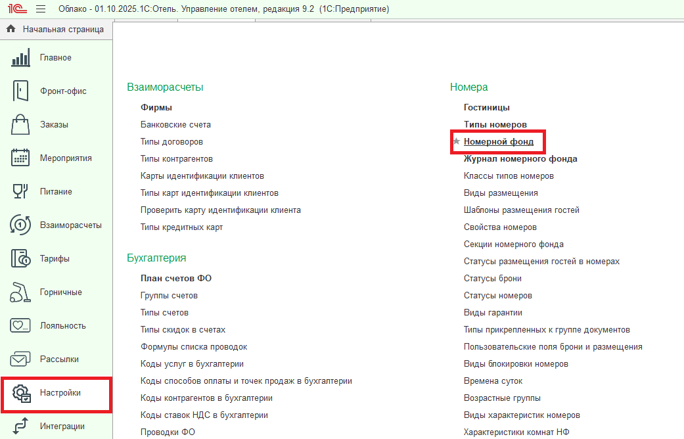Open Типы карт идентификации клиентов
This screenshot has height=439, width=684.
210,193
